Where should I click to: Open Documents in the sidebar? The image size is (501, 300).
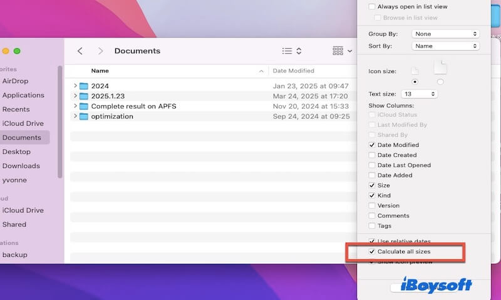(x=21, y=137)
